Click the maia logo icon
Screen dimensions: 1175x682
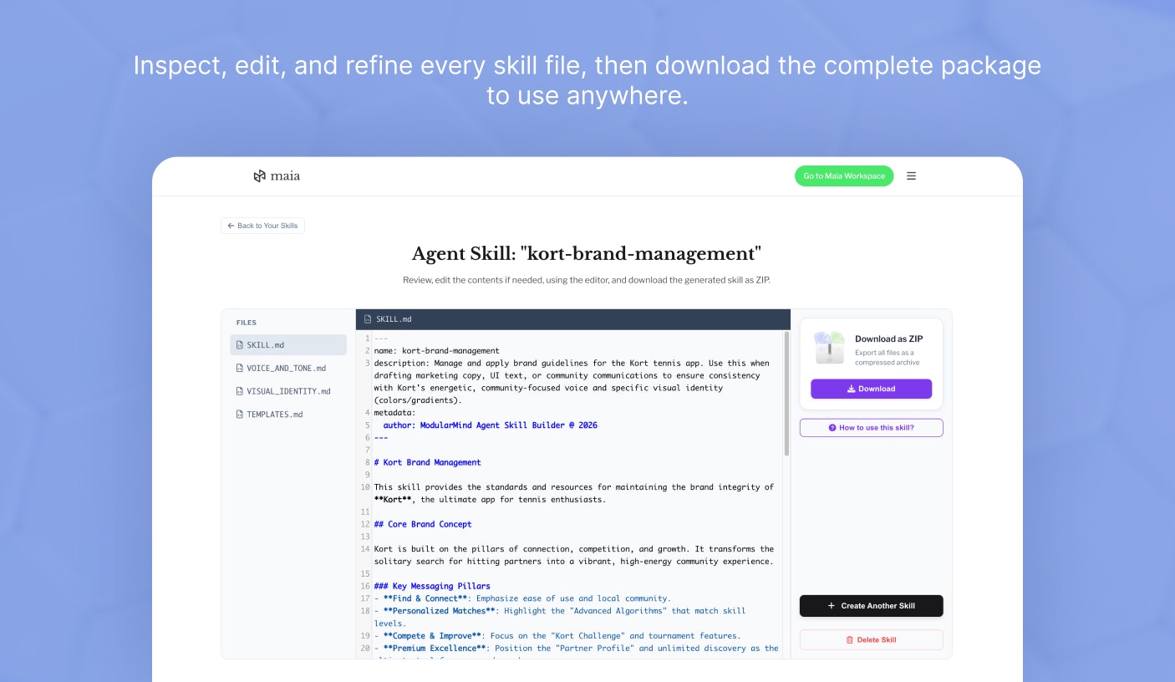pos(259,176)
